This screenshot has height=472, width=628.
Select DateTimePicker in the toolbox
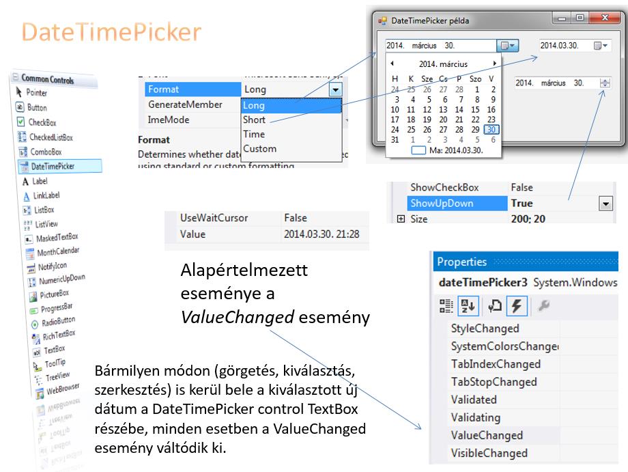click(x=60, y=166)
